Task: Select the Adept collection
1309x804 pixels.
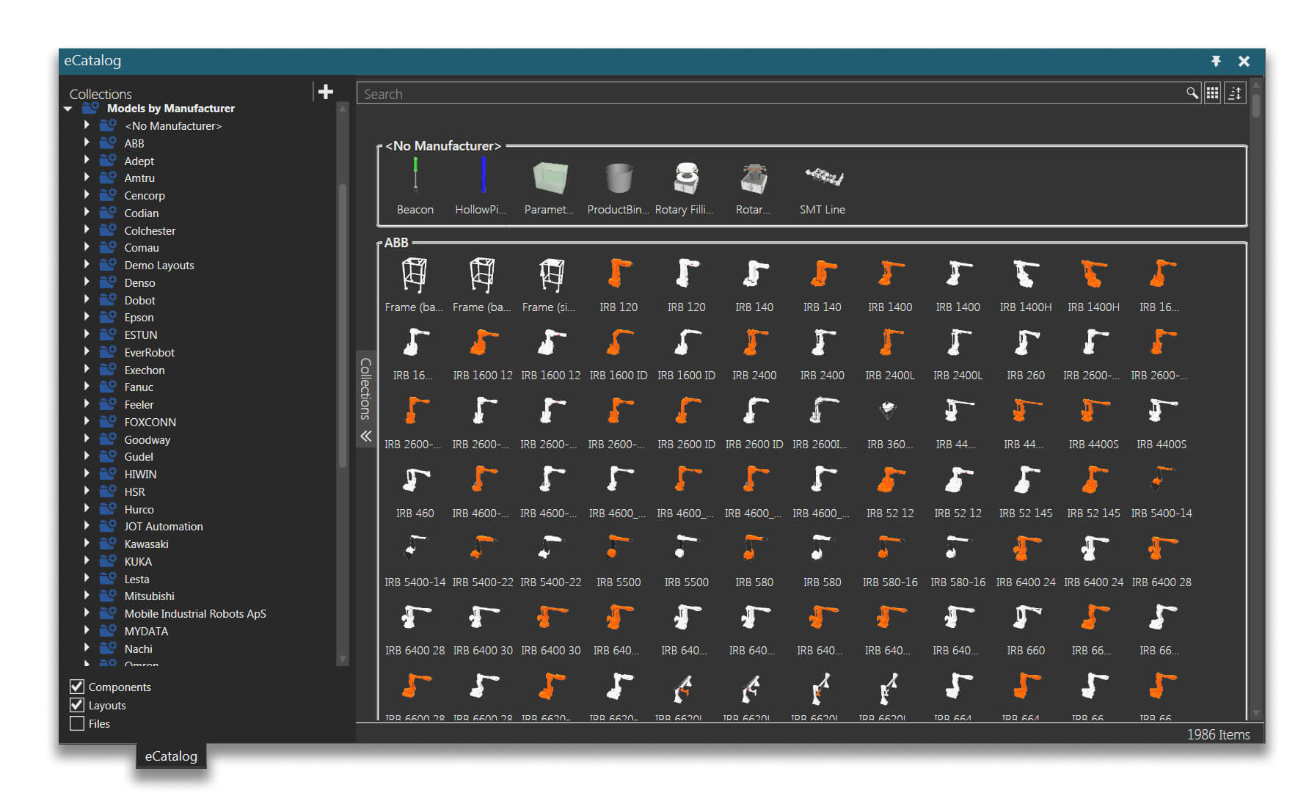Action: click(x=139, y=161)
